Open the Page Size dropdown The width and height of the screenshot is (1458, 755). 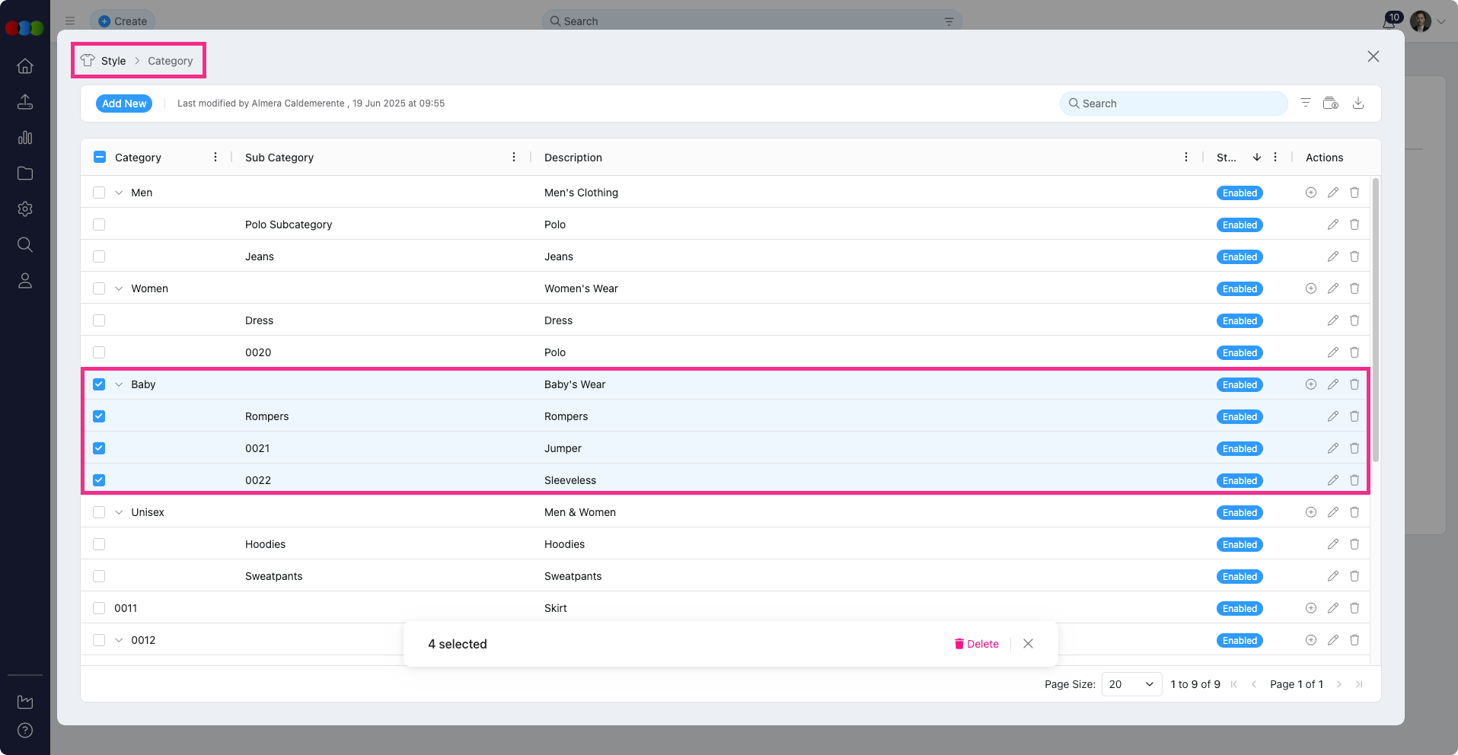1131,684
